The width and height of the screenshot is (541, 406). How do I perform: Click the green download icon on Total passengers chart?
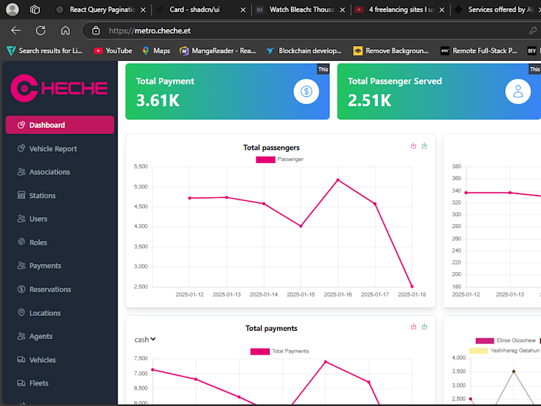point(425,145)
